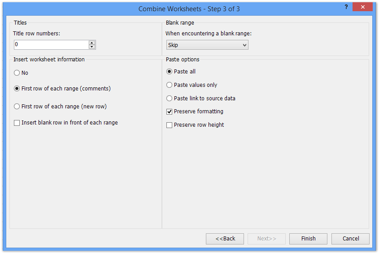
Task: Increase title row numbers with up arrow
Action: coord(92,43)
